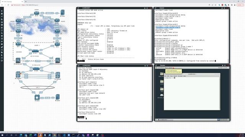
Task: Select the R2 router node
Action: (x=57, y=44)
